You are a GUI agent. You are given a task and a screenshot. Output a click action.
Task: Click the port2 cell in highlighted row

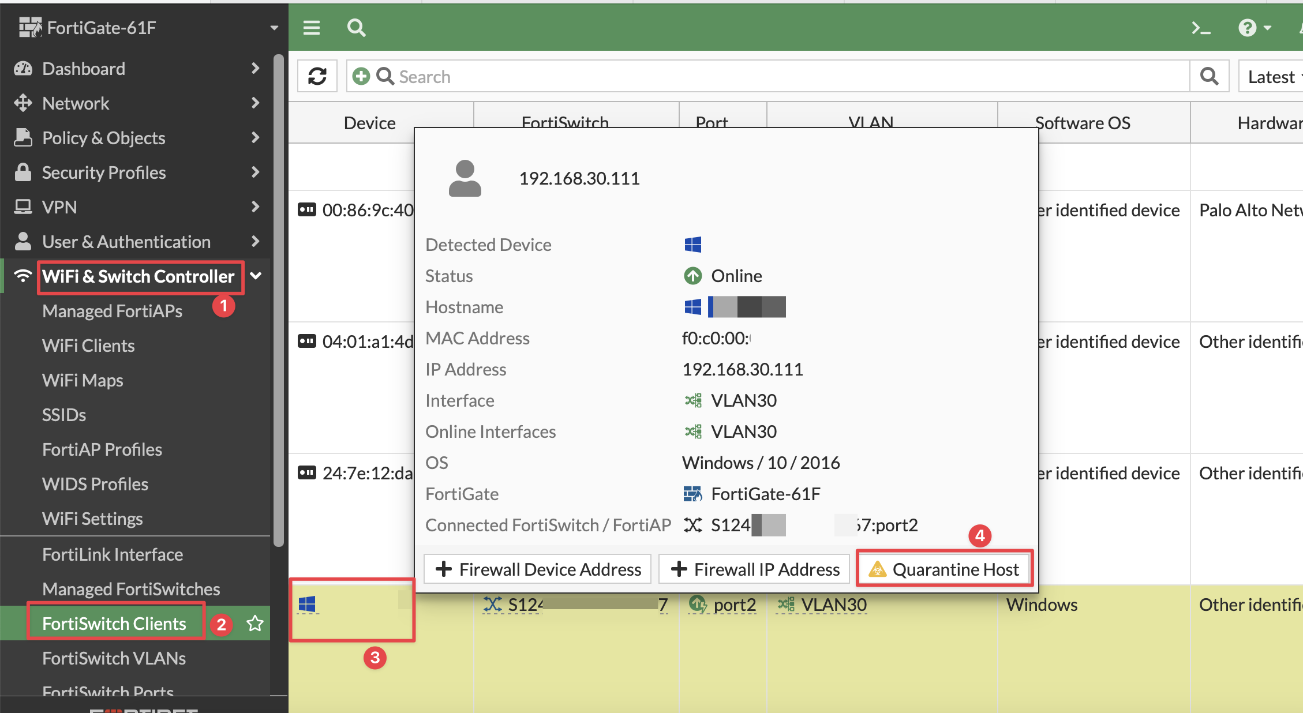[722, 605]
